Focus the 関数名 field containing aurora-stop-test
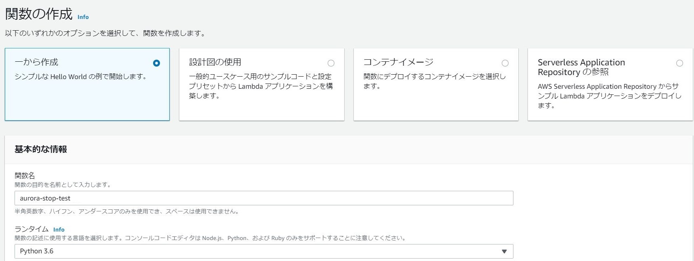This screenshot has width=694, height=261. pos(264,198)
